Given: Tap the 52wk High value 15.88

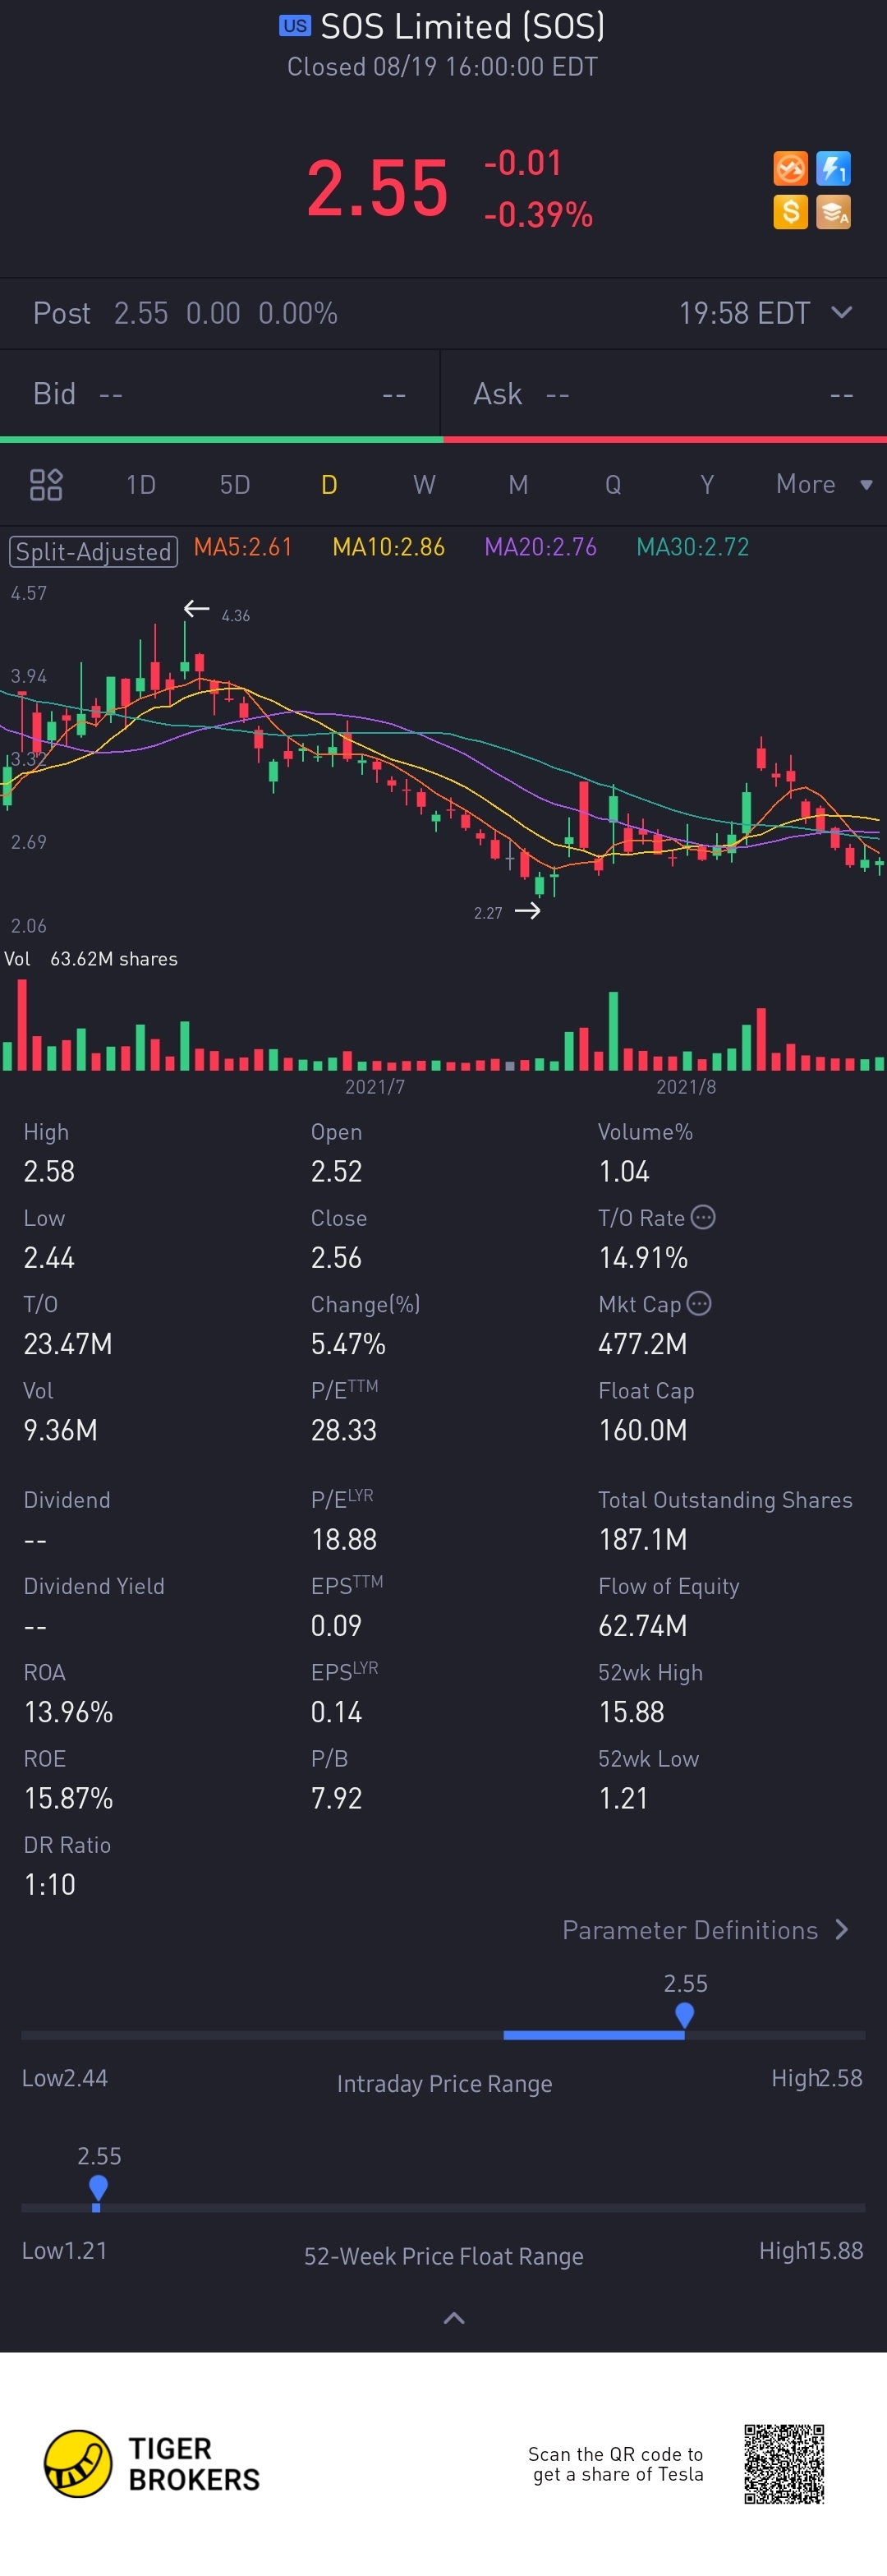Looking at the screenshot, I should tap(631, 1711).
